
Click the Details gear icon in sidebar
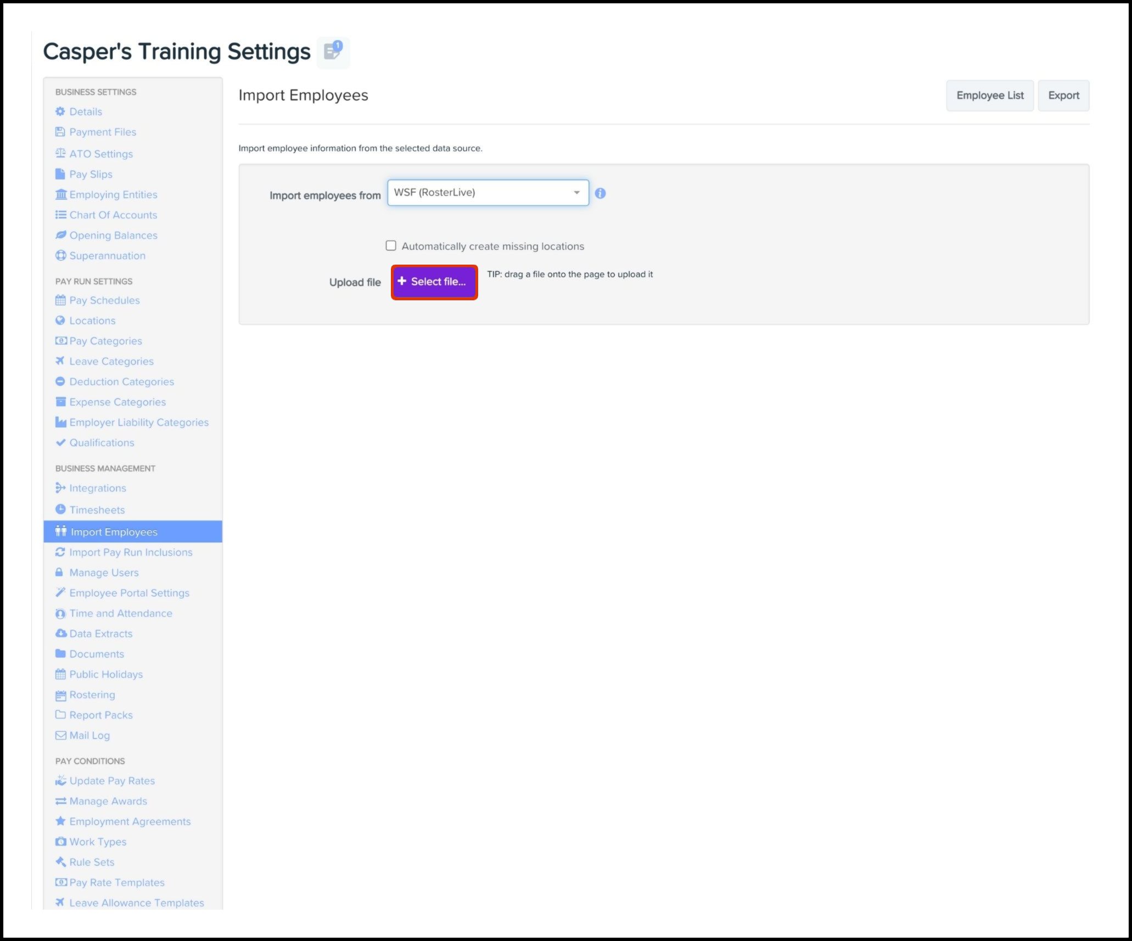point(60,111)
